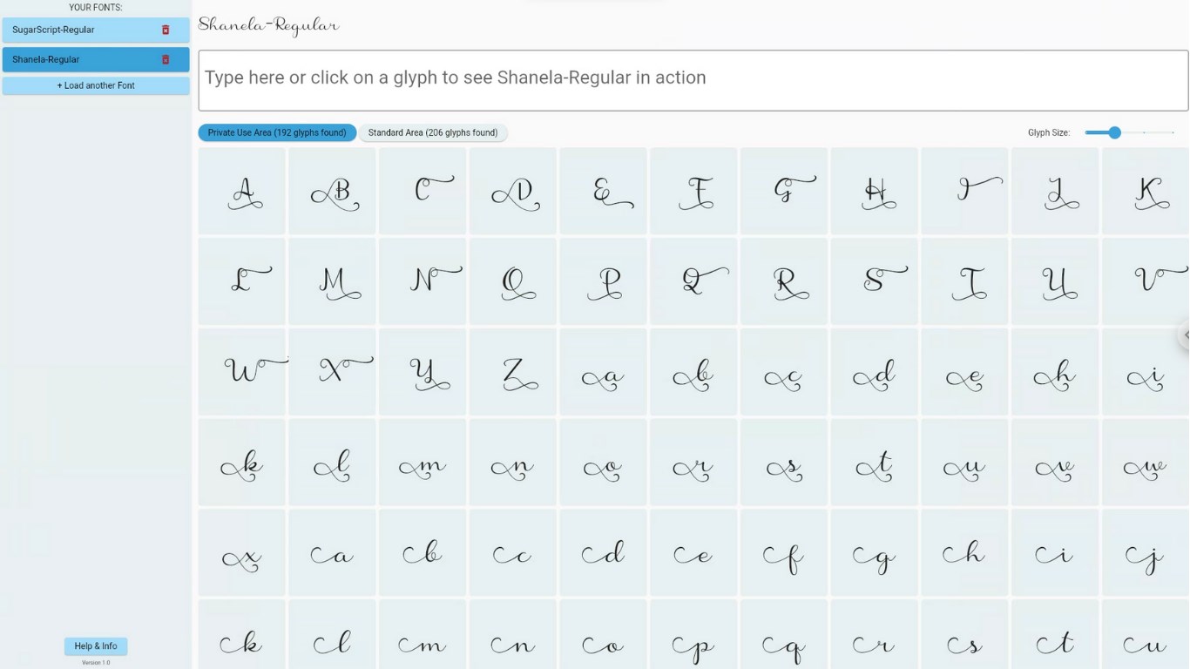Viewport: 1190px width, 669px height.
Task: Click the 'Ch' ligature glyph
Action: [964, 553]
